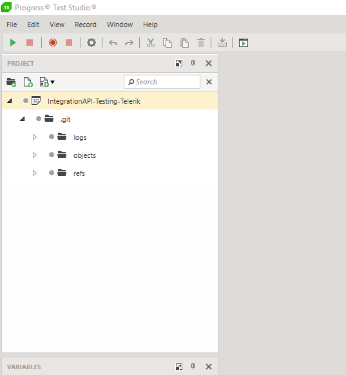The height and width of the screenshot is (375, 346).
Task: Clear the project search with X
Action: (x=209, y=82)
